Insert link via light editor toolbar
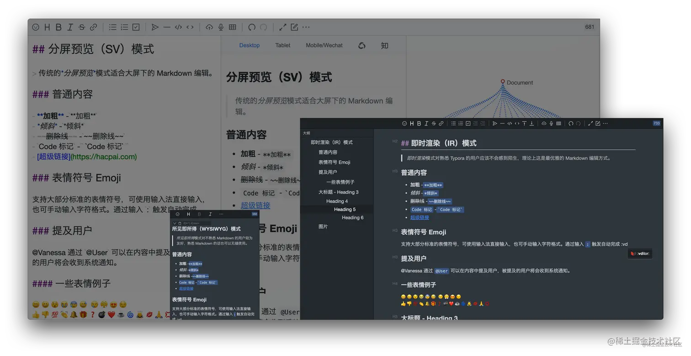 point(93,27)
